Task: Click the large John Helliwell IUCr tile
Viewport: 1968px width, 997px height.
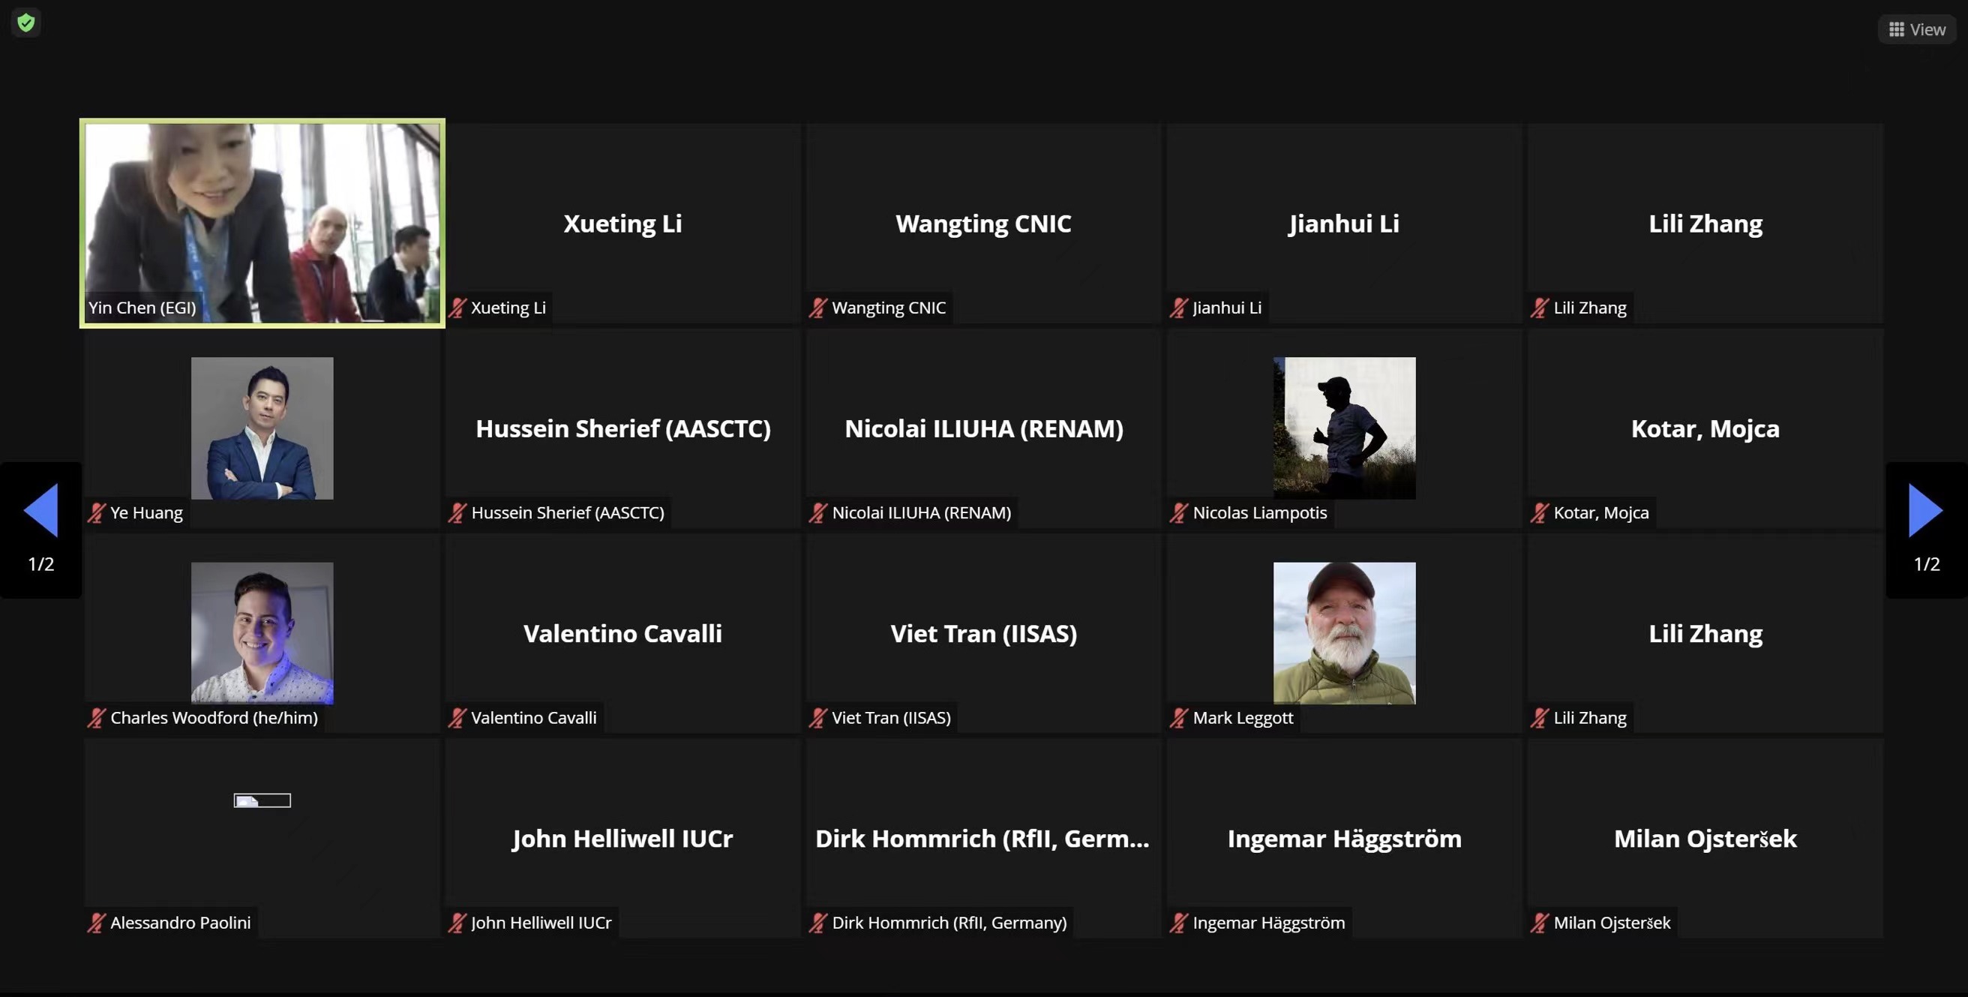Action: coord(622,839)
